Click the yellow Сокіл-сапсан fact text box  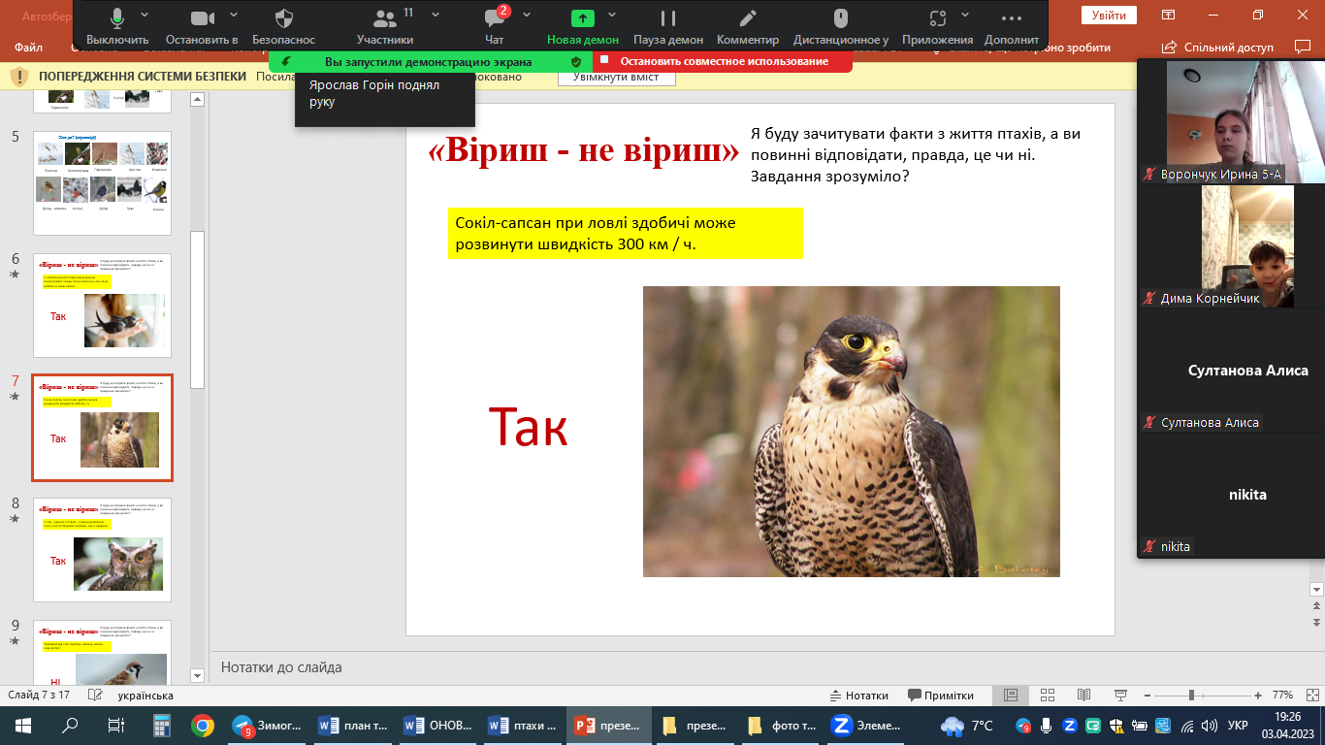tap(626, 233)
